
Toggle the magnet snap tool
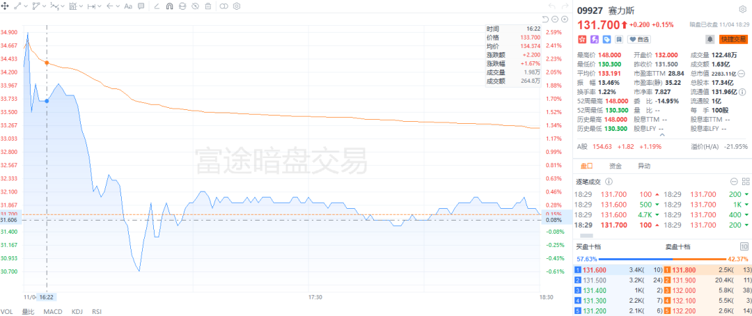(x=170, y=6)
